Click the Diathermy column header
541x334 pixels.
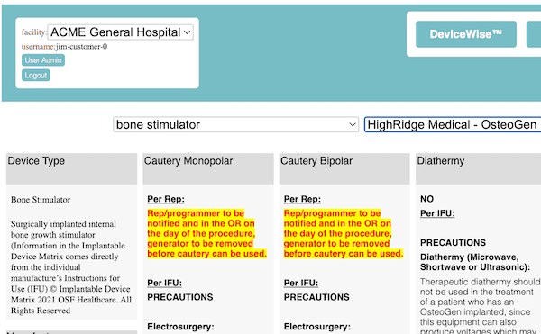478,168
